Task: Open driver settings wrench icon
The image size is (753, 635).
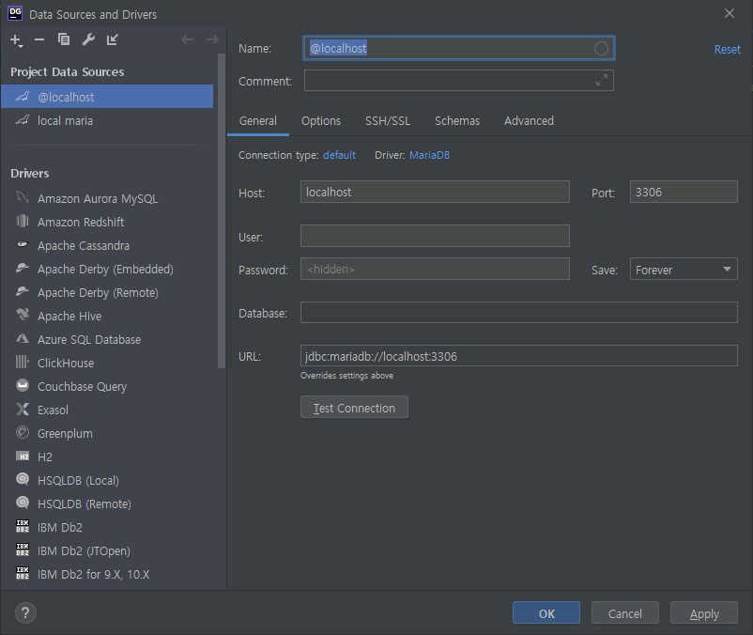Action: tap(88, 39)
